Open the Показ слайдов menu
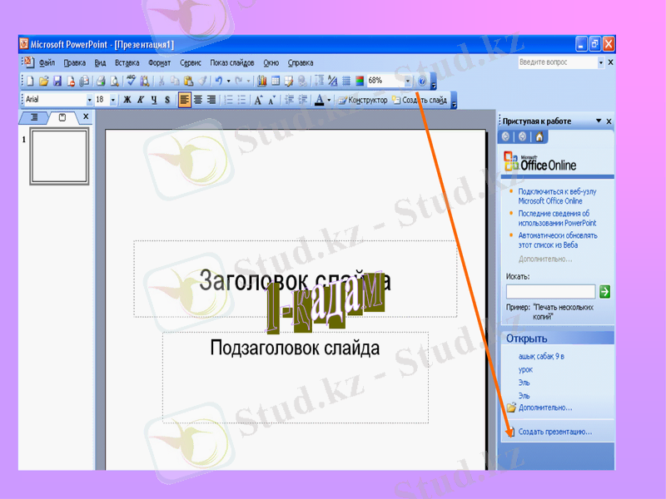This screenshot has height=499, width=666. click(231, 62)
